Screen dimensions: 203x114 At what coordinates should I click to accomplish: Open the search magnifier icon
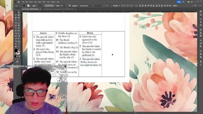pyautogui.click(x=183, y=2)
